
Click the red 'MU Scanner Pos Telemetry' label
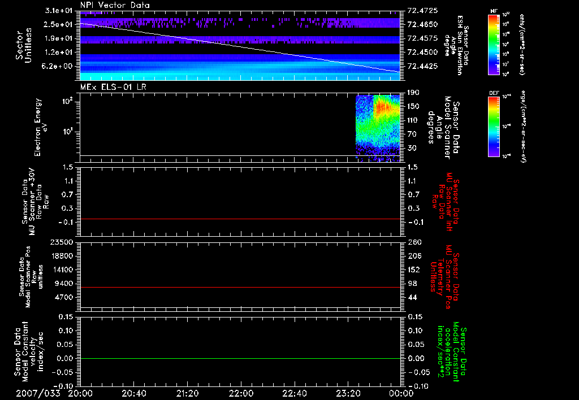pos(444,277)
